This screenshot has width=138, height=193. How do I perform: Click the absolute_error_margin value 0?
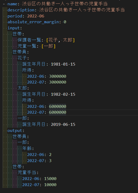(65, 22)
